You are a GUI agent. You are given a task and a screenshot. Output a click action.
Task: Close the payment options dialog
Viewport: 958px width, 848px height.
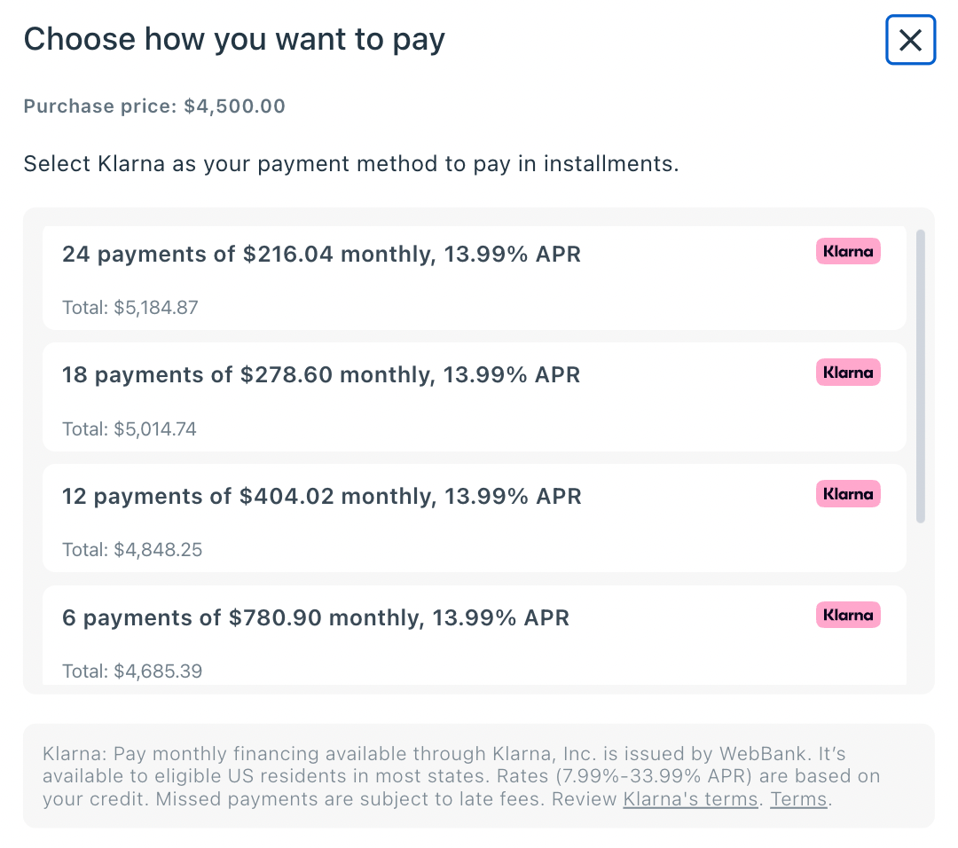click(x=910, y=40)
